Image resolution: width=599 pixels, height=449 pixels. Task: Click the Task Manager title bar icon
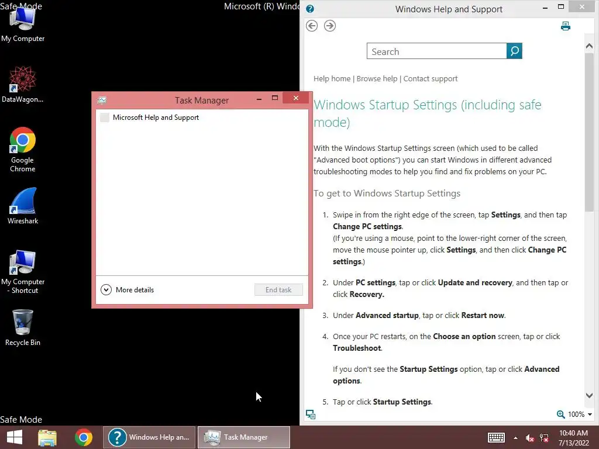102,101
